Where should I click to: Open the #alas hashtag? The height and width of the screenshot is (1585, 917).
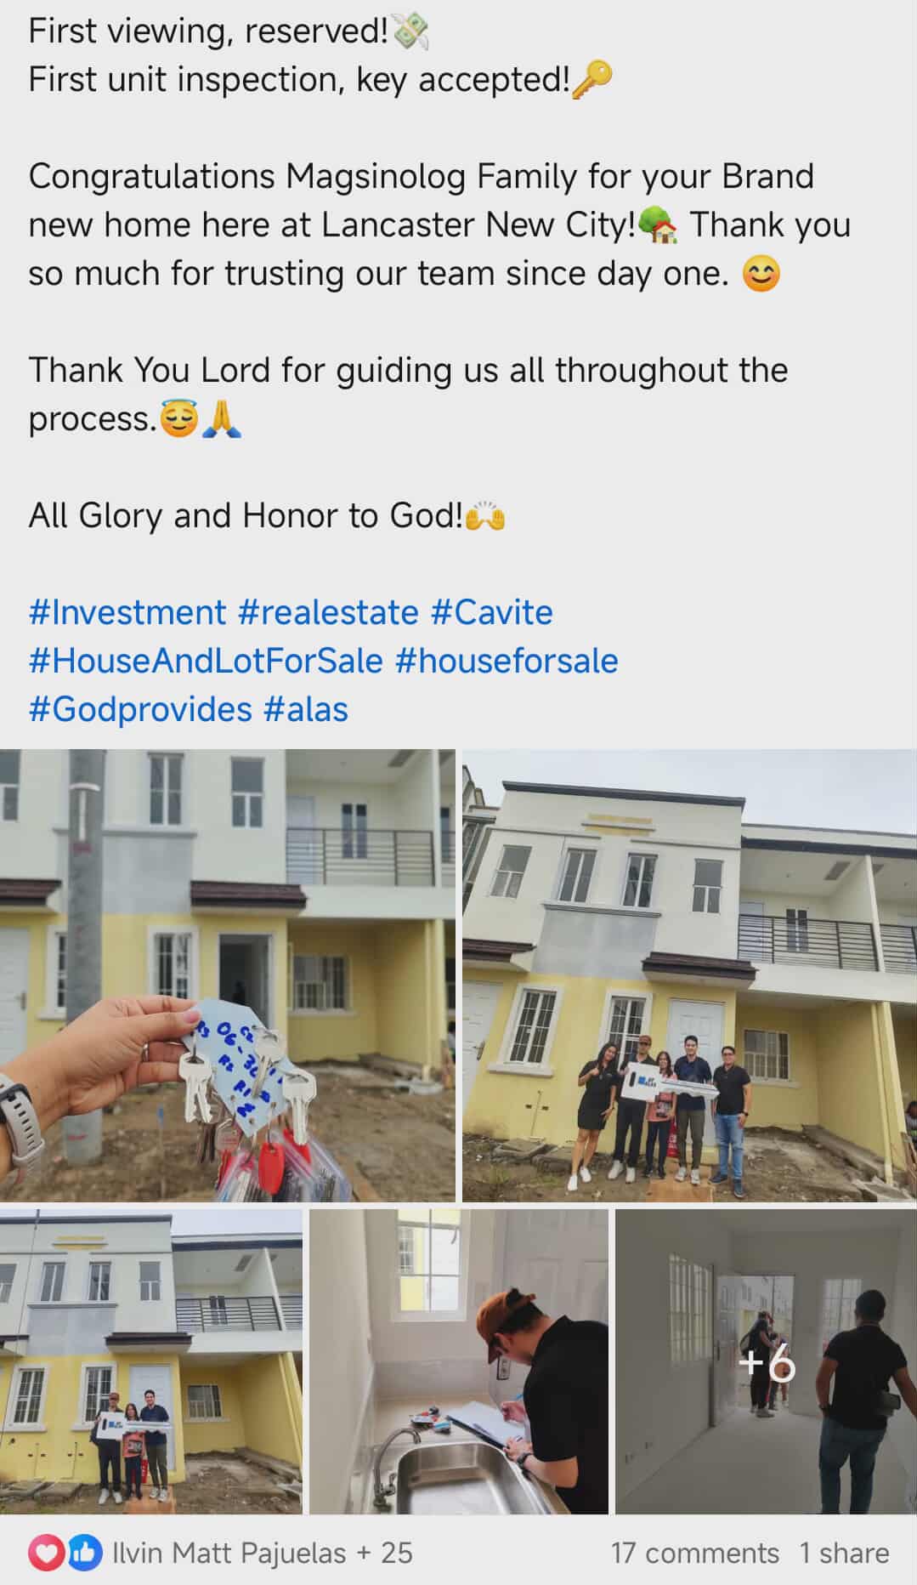click(306, 709)
